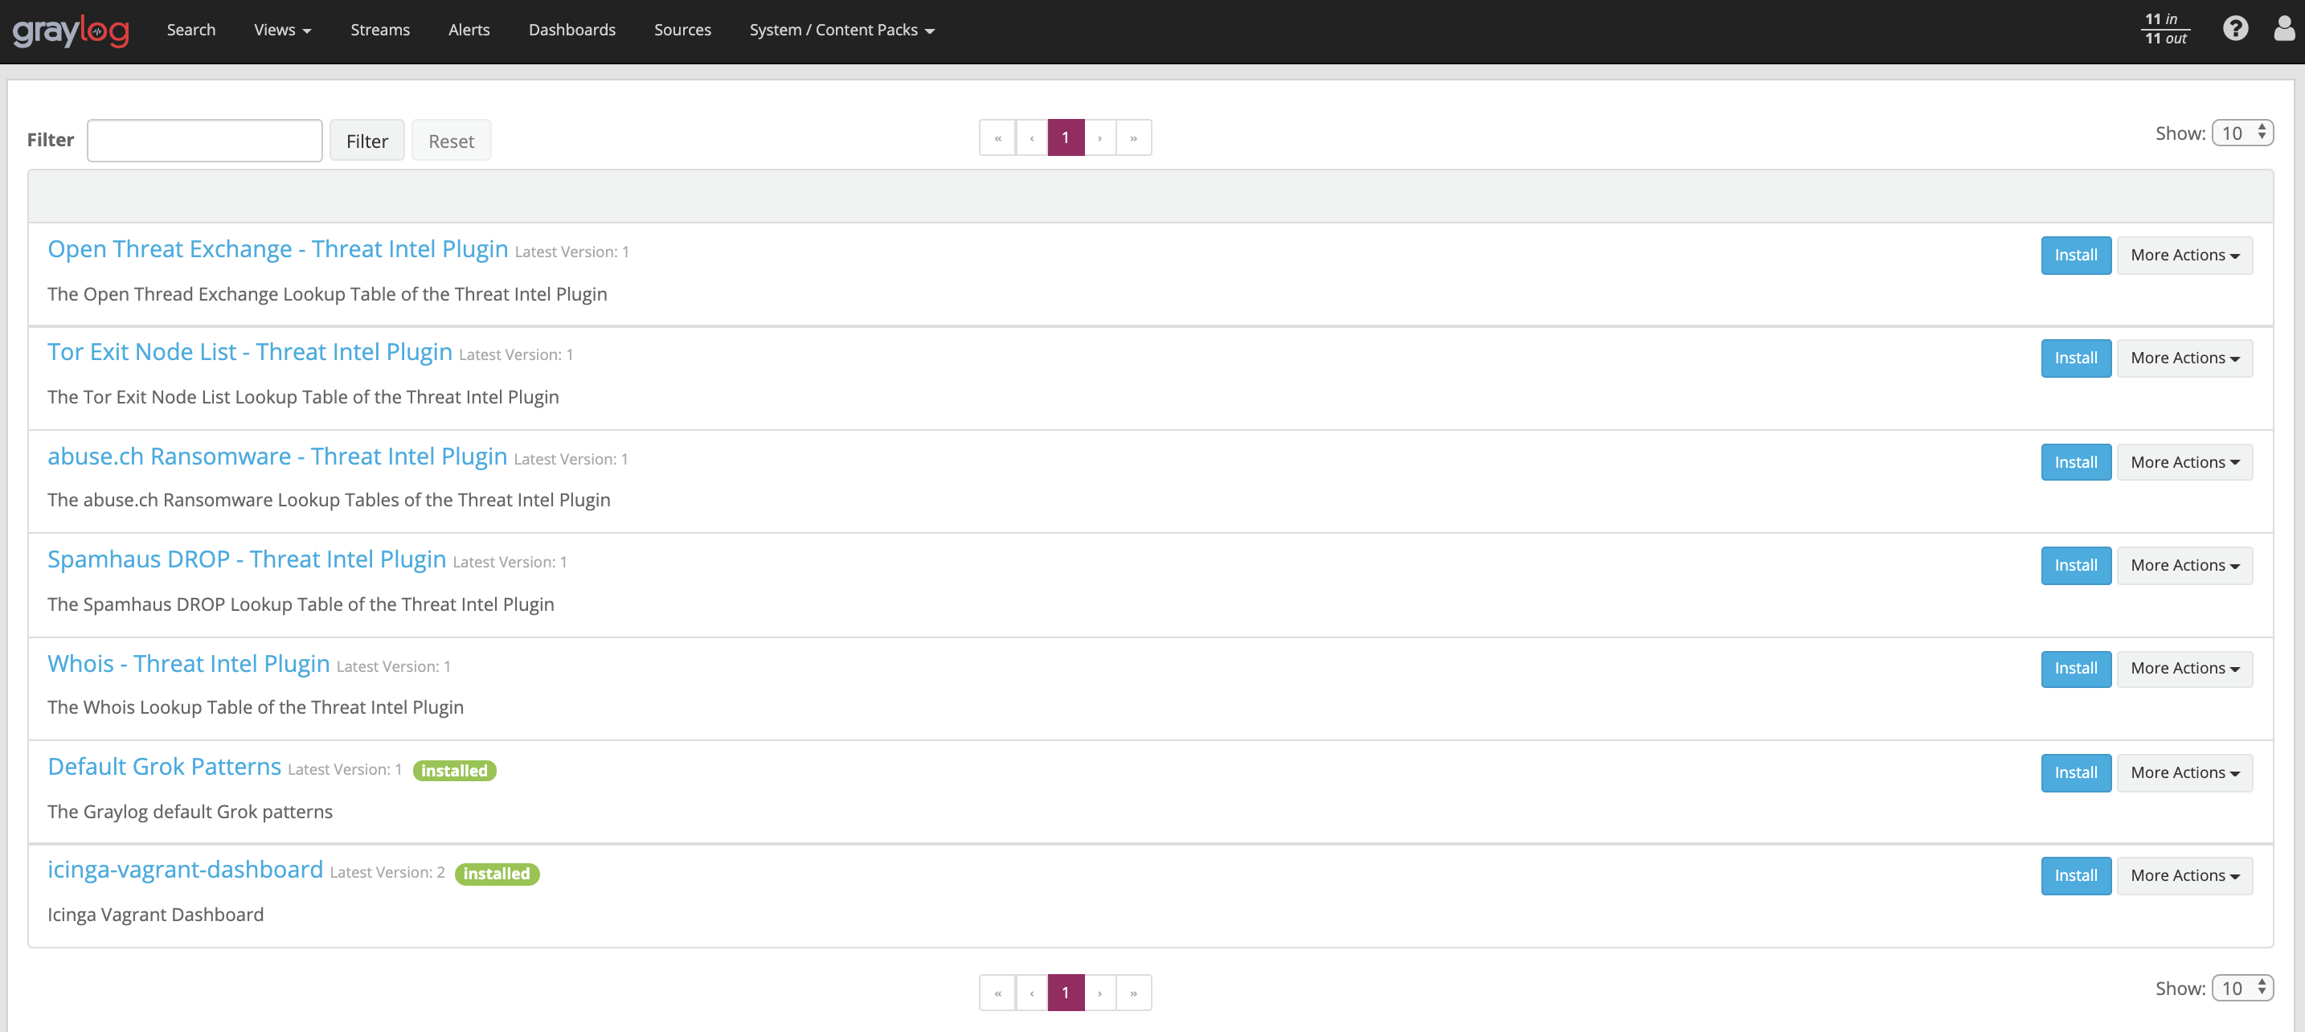
Task: Click the Reset button
Action: click(451, 141)
